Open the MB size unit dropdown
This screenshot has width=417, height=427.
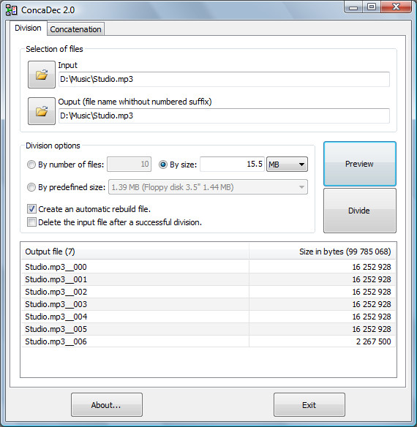click(287, 165)
